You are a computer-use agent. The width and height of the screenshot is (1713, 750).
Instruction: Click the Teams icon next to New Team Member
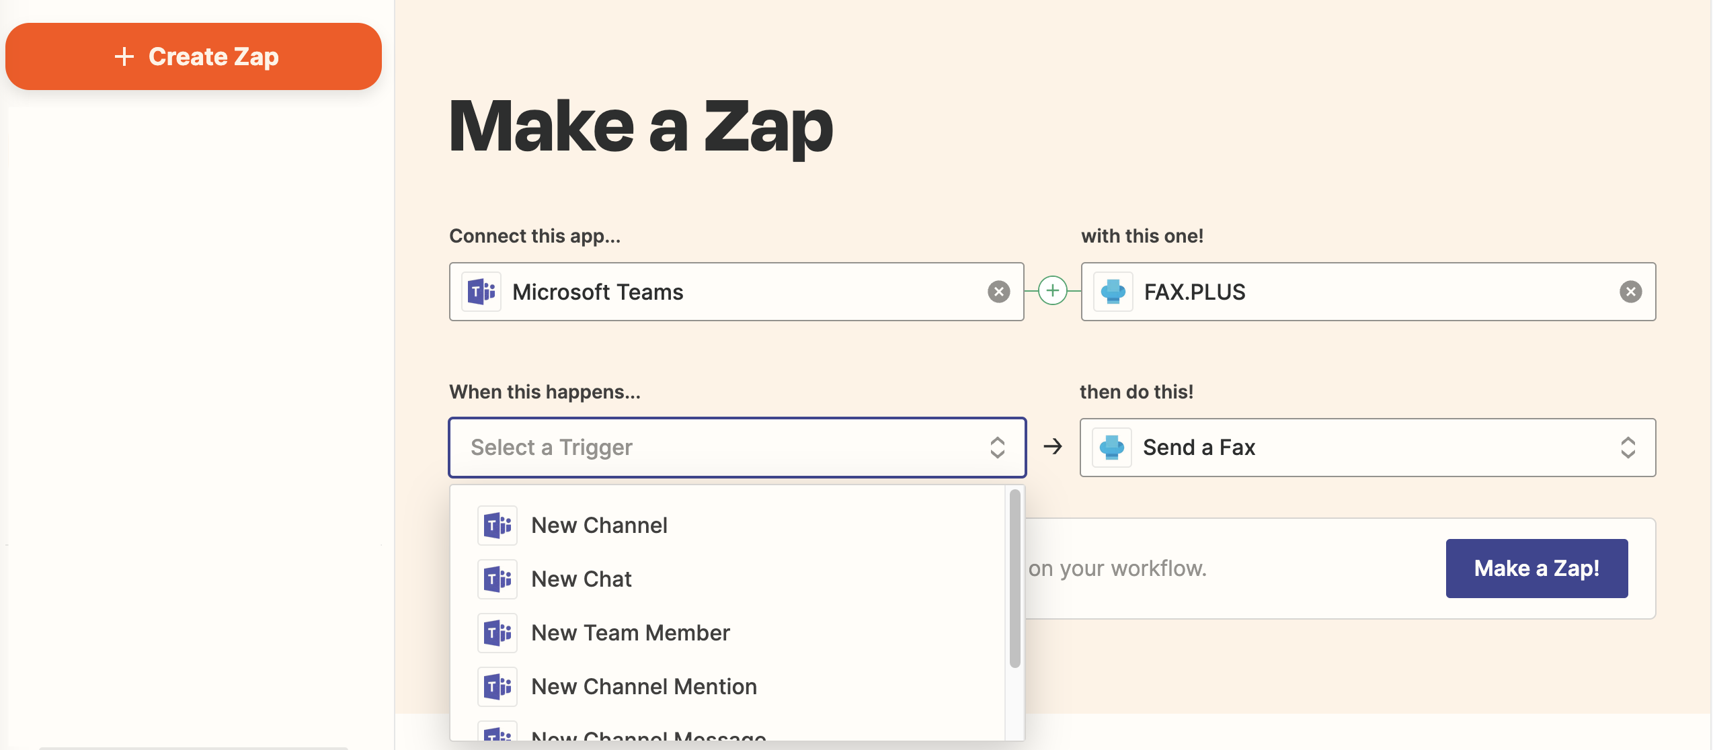(x=497, y=633)
